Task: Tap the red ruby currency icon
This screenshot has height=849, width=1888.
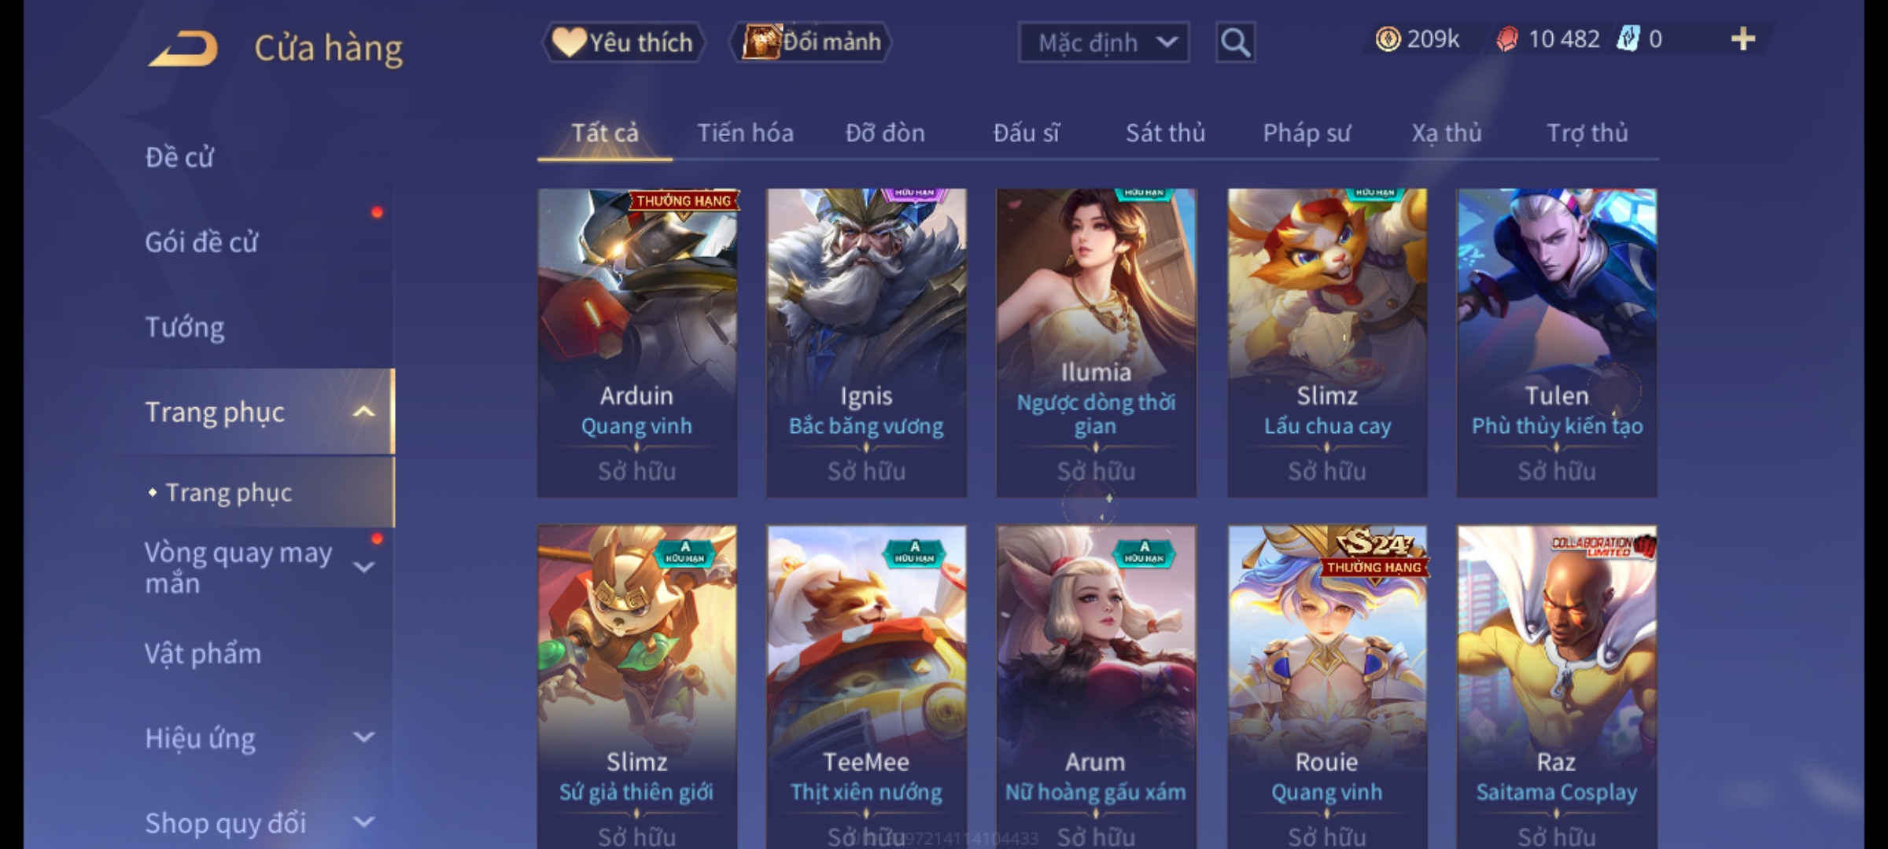Action: [x=1507, y=39]
